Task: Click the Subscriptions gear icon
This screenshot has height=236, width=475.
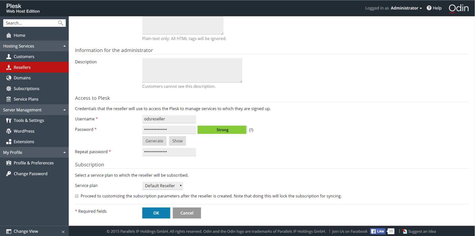Action: pos(9,89)
